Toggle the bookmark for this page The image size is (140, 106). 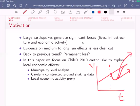click(21, 6)
